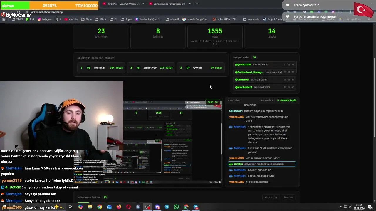Open @Professional_Racing follower entry
Screen dimensions: 376x211
coord(264,72)
